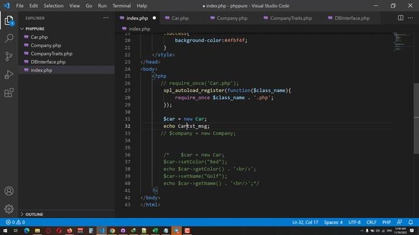This screenshot has height=235, width=419.
Task: Open the notifications bell in status bar
Action: (410, 222)
